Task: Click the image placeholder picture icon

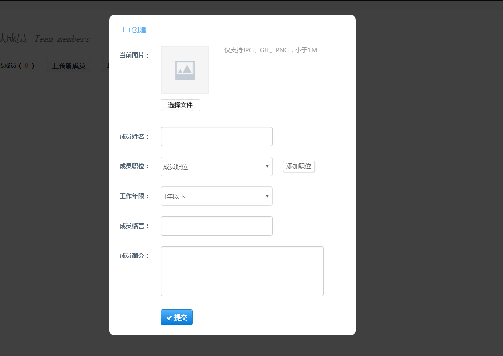Action: click(x=185, y=70)
